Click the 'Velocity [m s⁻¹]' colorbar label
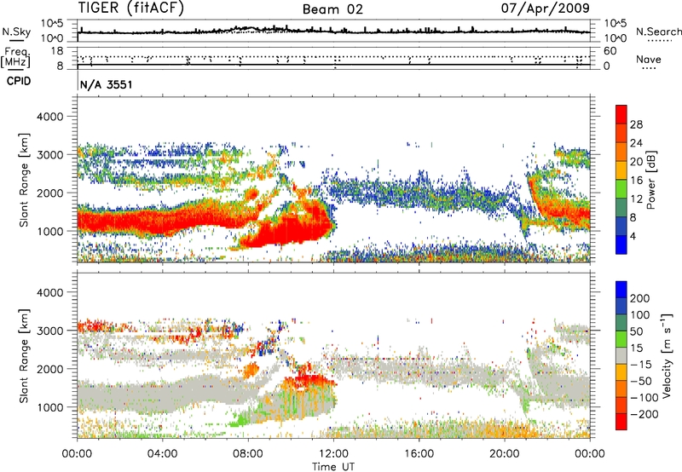Screen dimensions: 682x472 point(667,355)
